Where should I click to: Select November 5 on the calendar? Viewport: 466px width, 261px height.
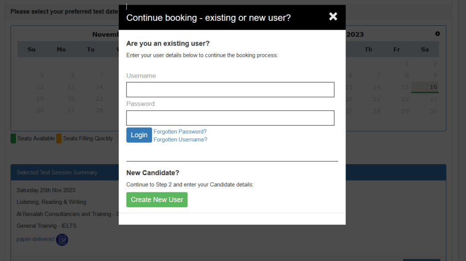[41, 75]
